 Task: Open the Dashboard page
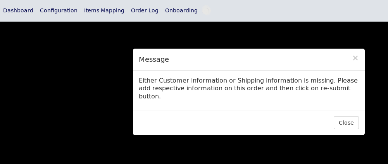click(18, 10)
